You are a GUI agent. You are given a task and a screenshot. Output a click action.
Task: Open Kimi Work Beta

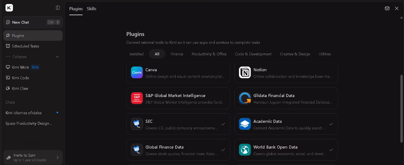33,67
